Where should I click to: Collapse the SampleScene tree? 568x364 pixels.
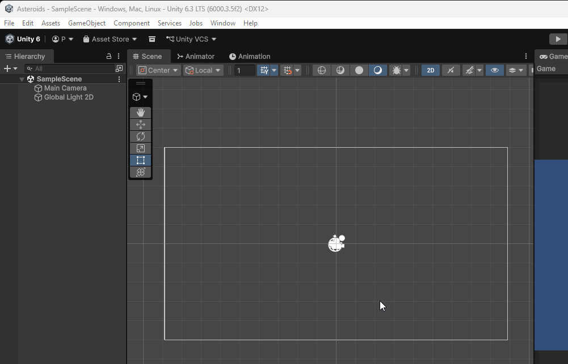coord(22,79)
